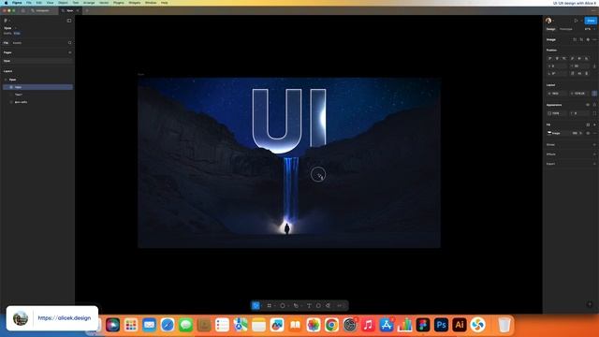Open Photoshop from the dock
Screen dimensions: 599x337
[441, 325]
